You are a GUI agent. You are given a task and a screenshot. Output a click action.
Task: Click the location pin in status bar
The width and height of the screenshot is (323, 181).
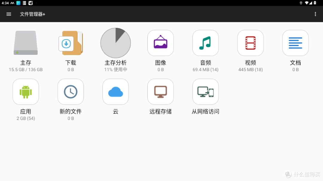click(301, 3)
